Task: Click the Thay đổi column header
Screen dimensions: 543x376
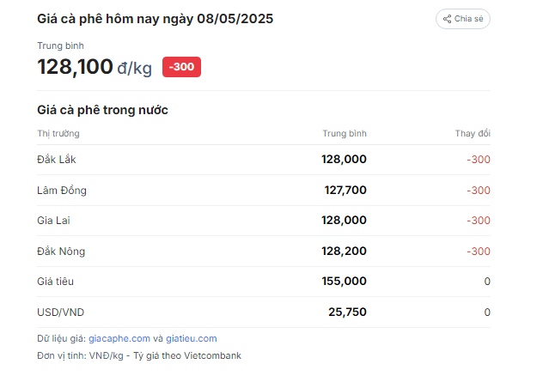Action: (473, 134)
